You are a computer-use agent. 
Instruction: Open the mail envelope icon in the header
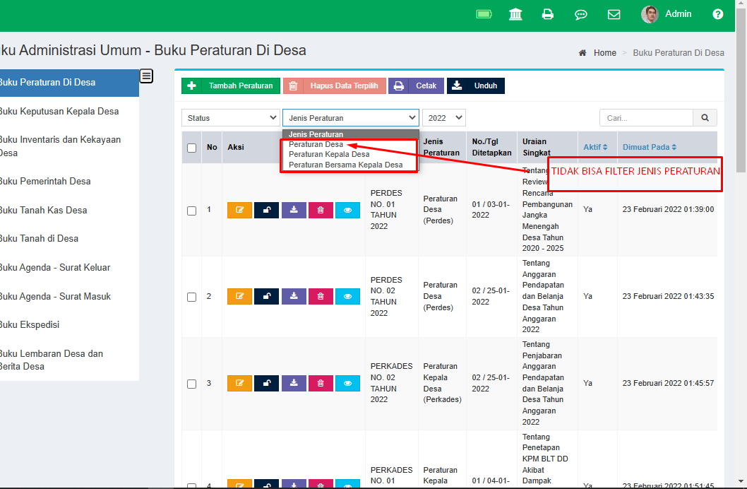pyautogui.click(x=614, y=13)
